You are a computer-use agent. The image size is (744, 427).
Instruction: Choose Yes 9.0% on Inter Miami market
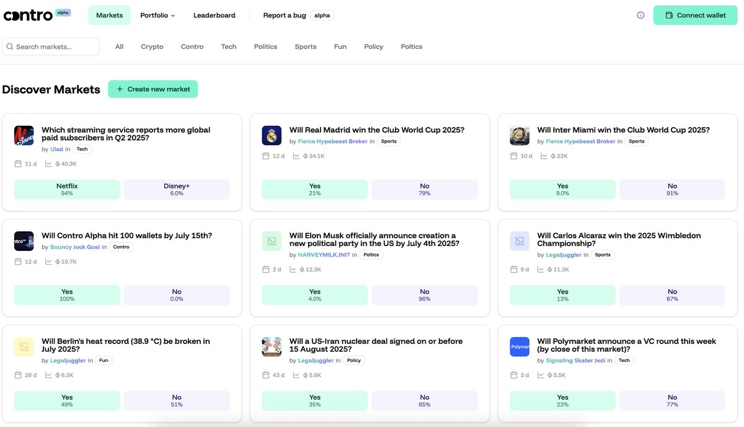562,190
